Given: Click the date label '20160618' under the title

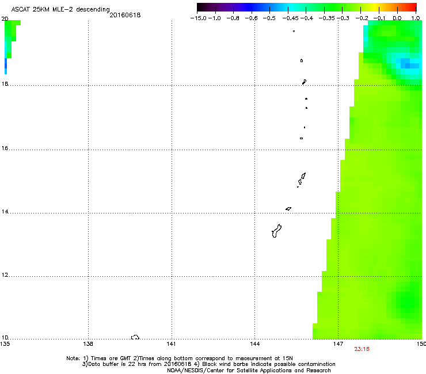Looking at the screenshot, I should pos(125,15).
